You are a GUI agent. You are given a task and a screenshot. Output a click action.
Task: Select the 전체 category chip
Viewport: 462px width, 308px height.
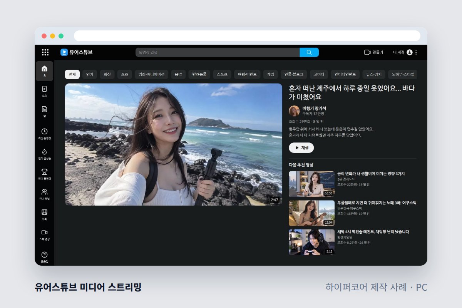pyautogui.click(x=72, y=74)
